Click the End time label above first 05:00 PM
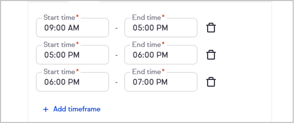Screen dimensions: 294x123 pos(147,18)
